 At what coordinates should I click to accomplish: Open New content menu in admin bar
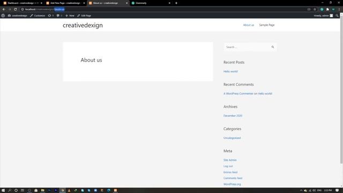(70, 16)
